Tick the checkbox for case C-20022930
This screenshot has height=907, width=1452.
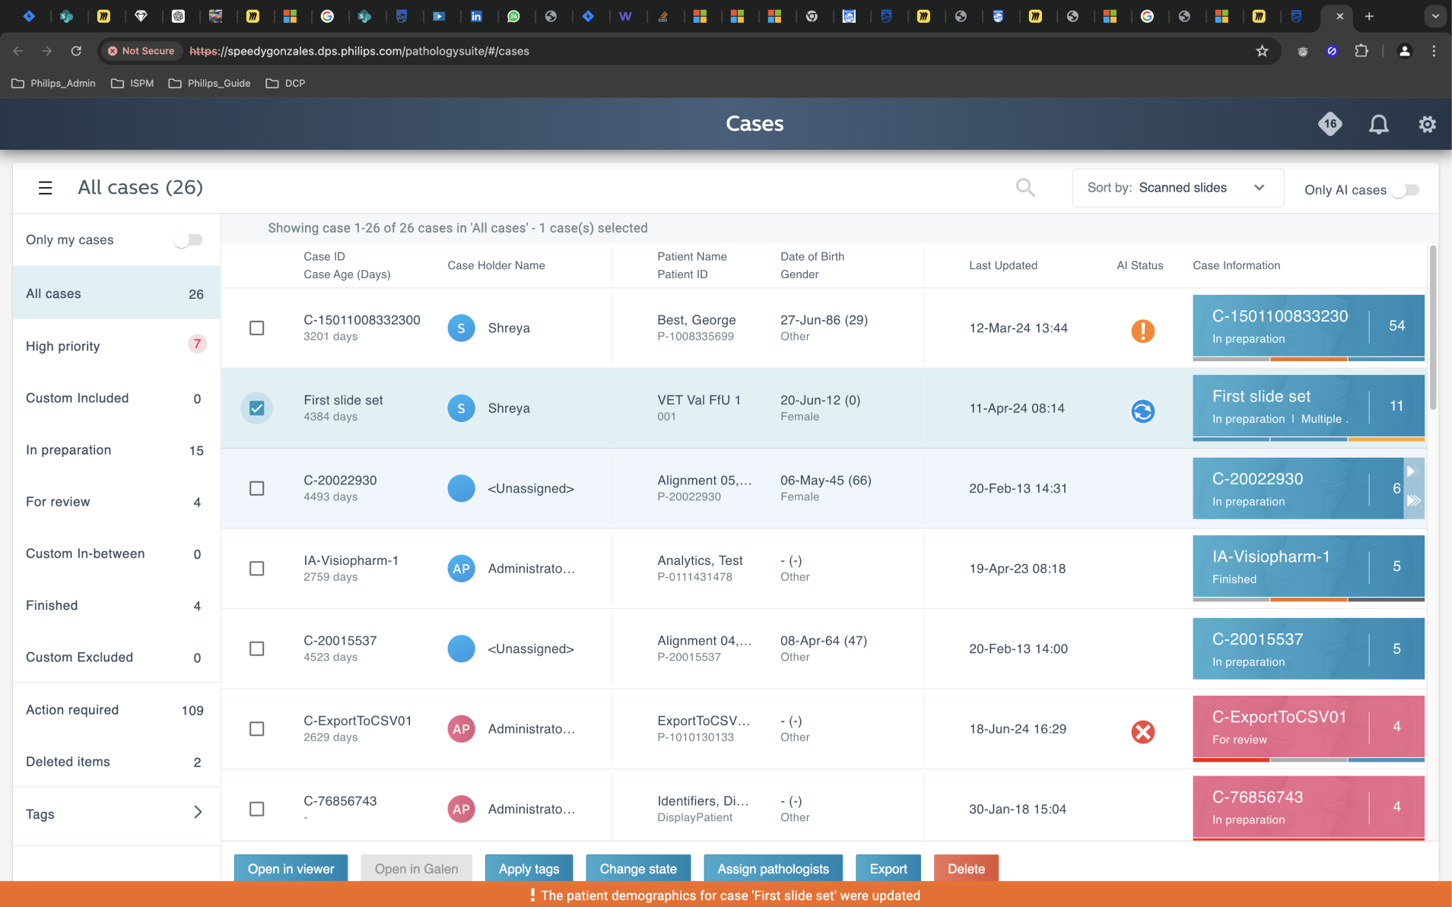click(x=257, y=488)
